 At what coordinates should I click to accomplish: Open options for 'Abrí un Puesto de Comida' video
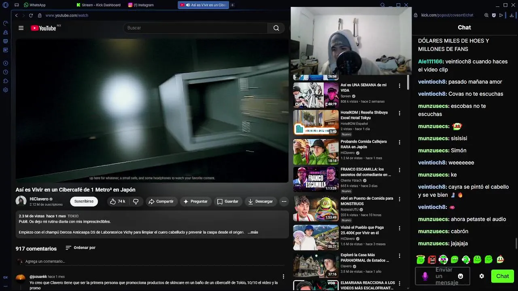coord(399,199)
